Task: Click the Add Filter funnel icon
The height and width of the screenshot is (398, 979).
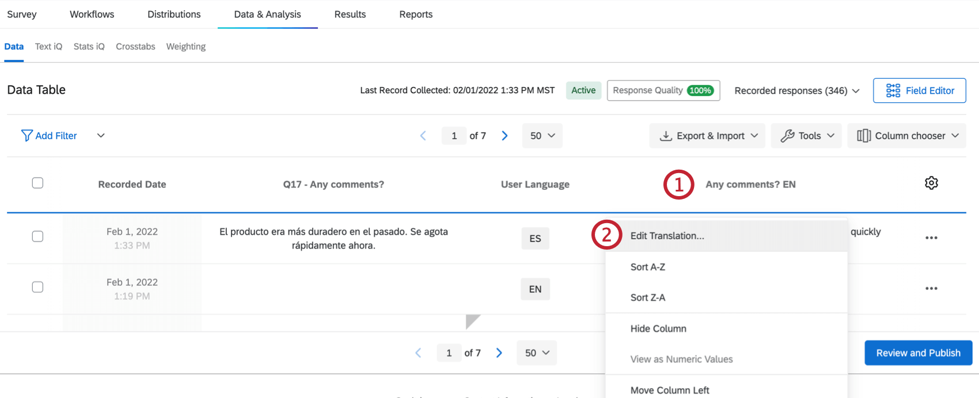Action: (26, 136)
